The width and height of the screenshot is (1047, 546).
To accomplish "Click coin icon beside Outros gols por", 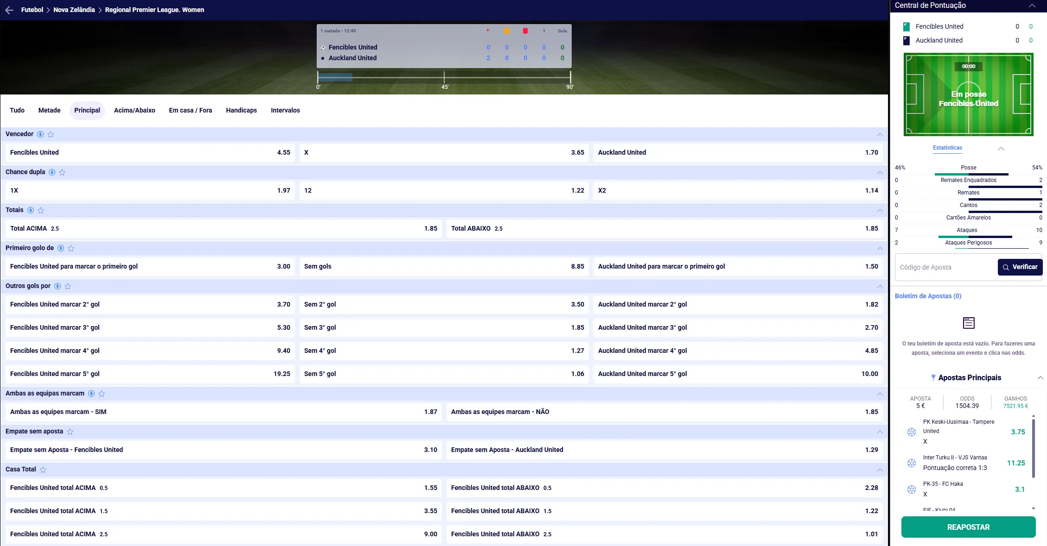I will 57,286.
